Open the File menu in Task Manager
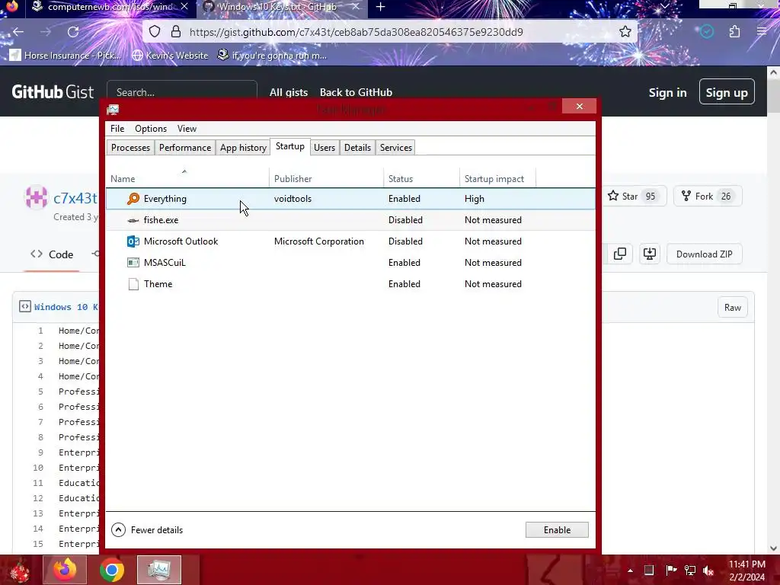780x585 pixels. pos(117,128)
